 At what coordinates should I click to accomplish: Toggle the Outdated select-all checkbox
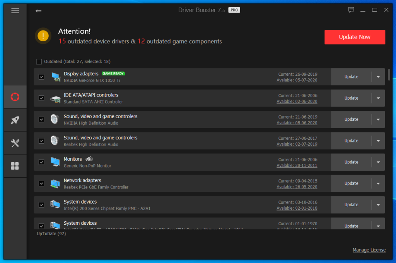pos(39,61)
